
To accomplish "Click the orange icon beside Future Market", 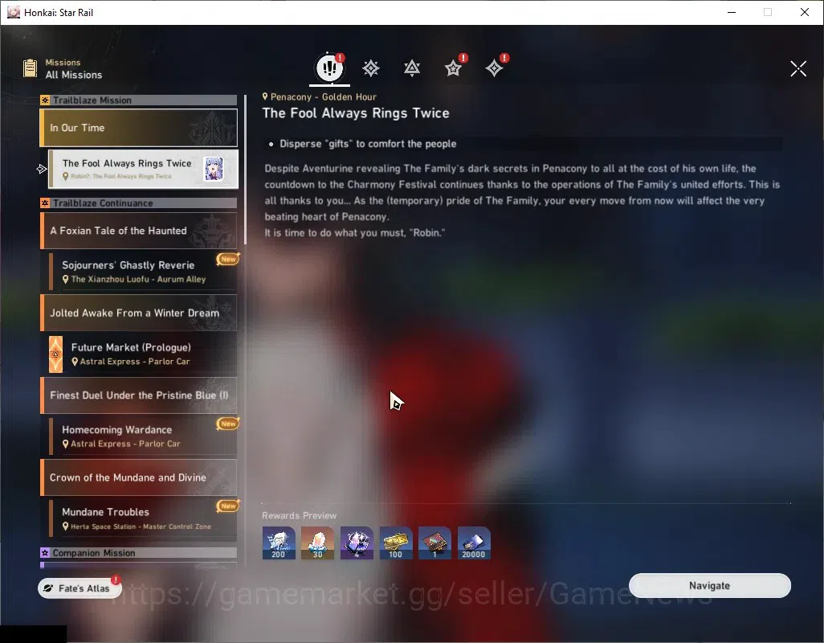I will pyautogui.click(x=55, y=354).
